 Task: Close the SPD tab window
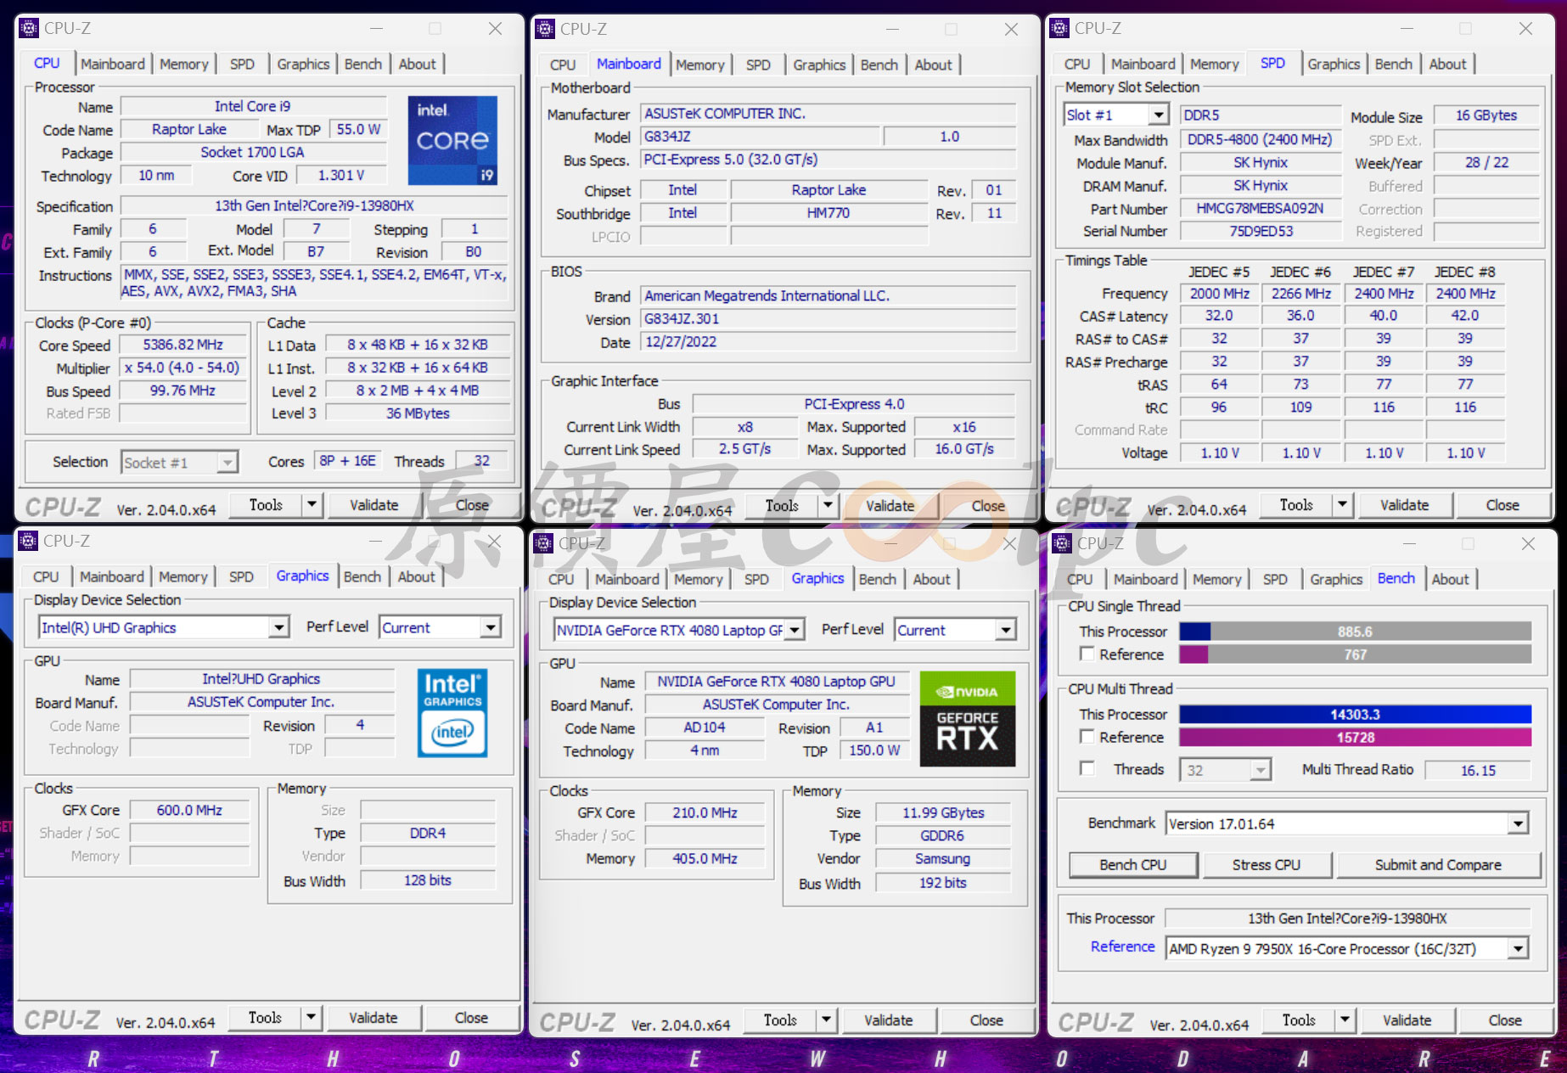tap(1525, 28)
